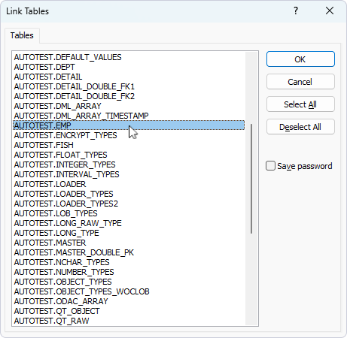This screenshot has width=347, height=338.
Task: Select AUTOTEST.DEPT table
Action: point(129,67)
